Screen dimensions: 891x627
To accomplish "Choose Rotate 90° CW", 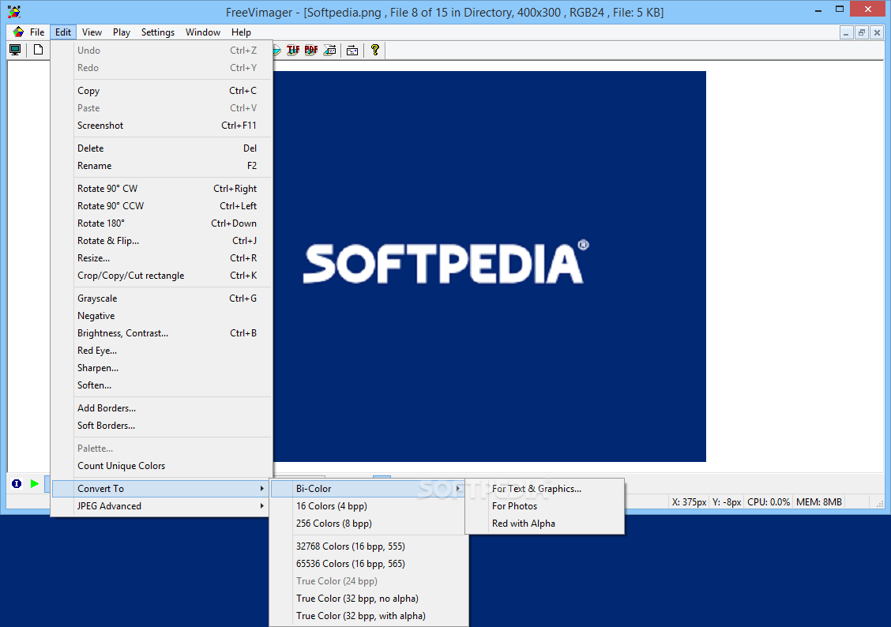I will coord(162,189).
